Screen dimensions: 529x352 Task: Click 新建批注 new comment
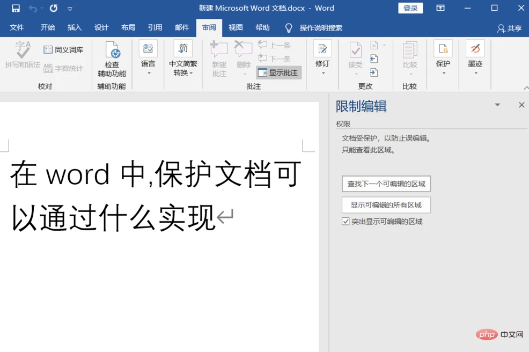(x=219, y=59)
